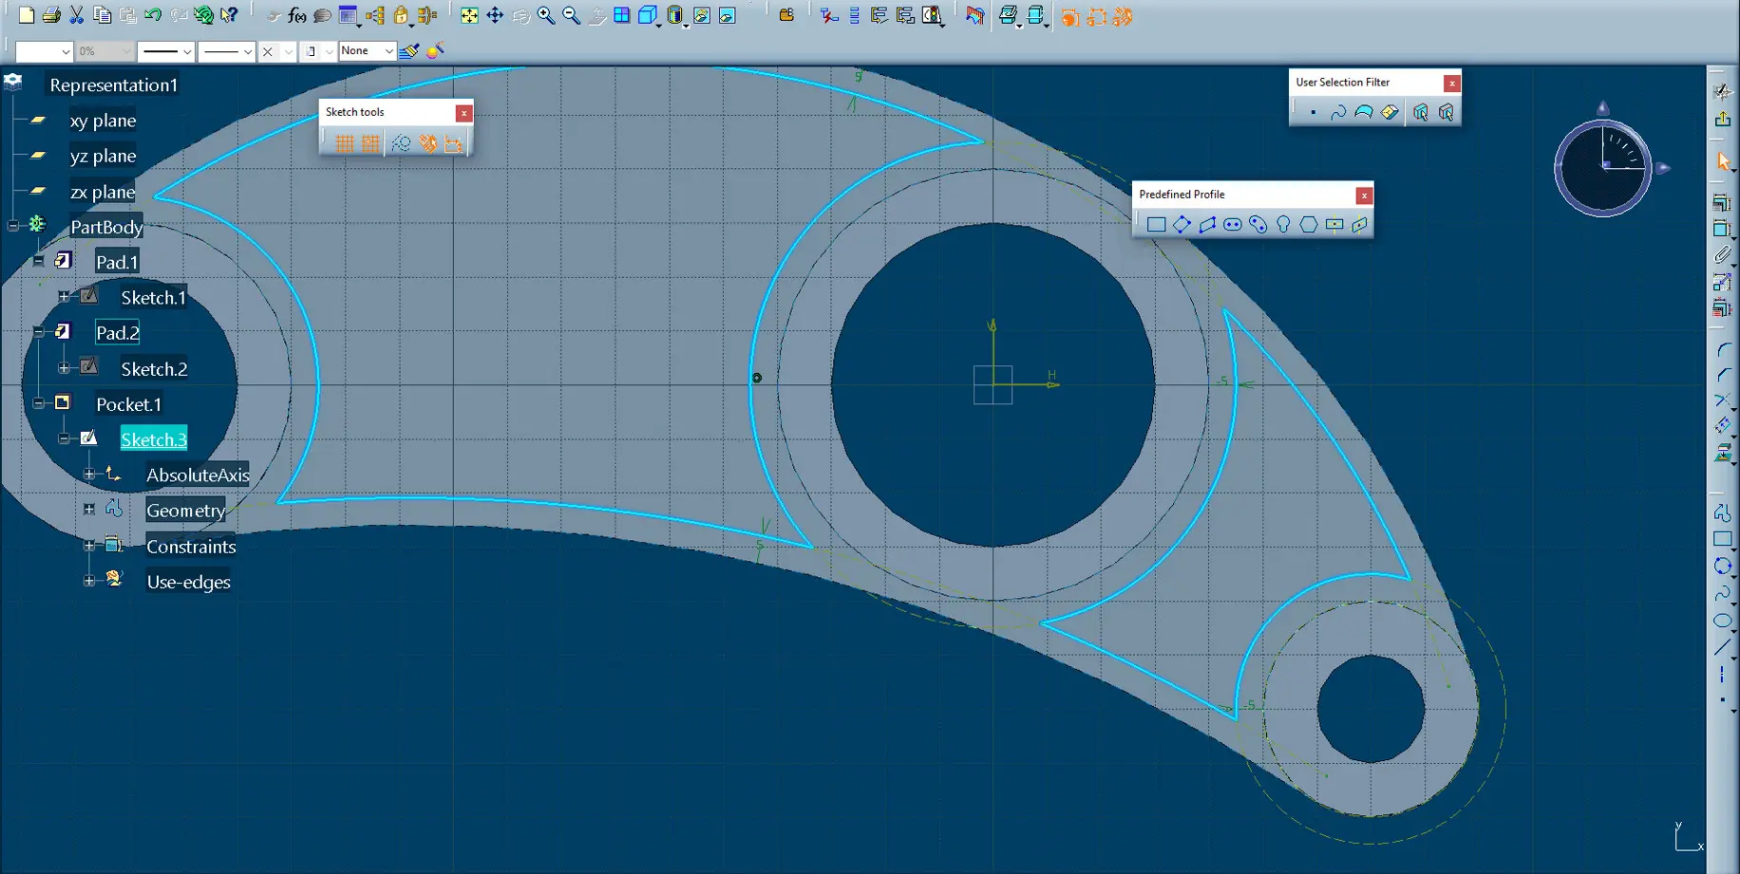Select the Elongated Hole profile
The image size is (1740, 874).
point(1233,225)
